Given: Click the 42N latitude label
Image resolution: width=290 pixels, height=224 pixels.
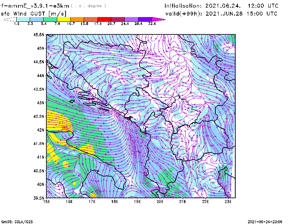Looking at the screenshot, I should [x=41, y=130].
